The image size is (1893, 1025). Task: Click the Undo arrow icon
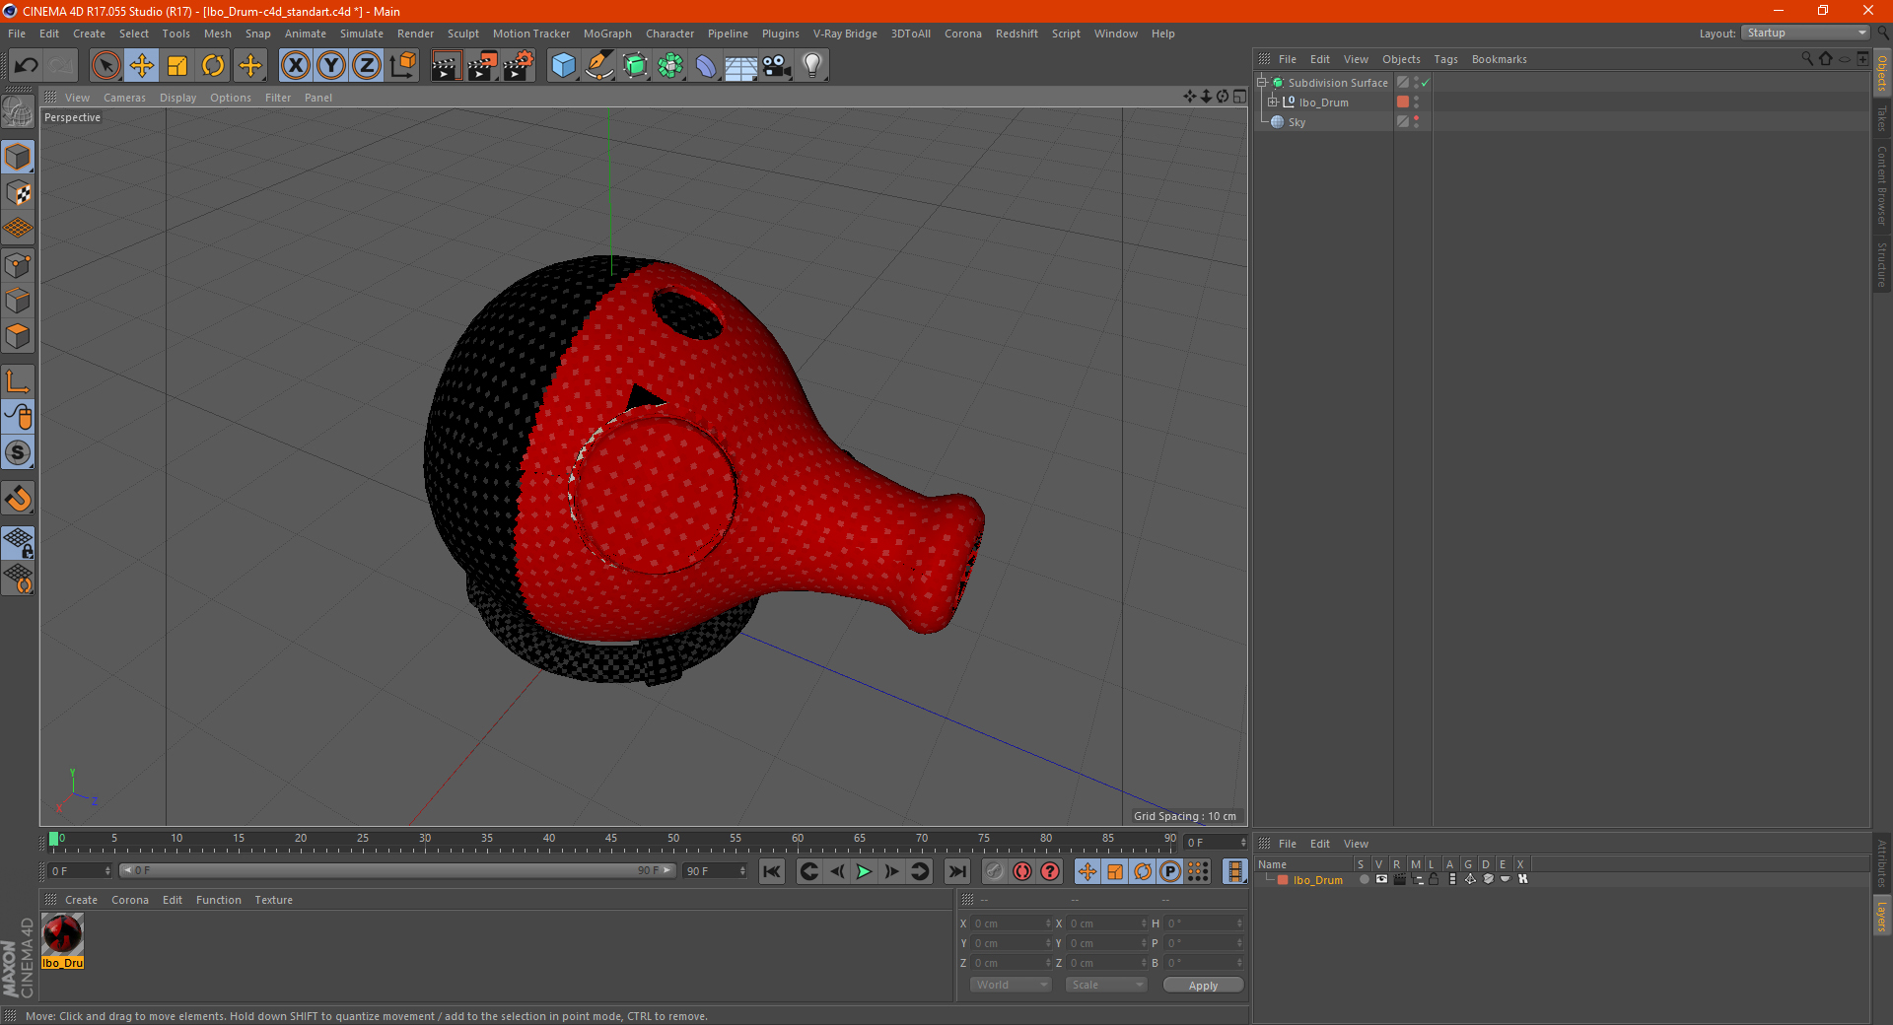[27, 66]
